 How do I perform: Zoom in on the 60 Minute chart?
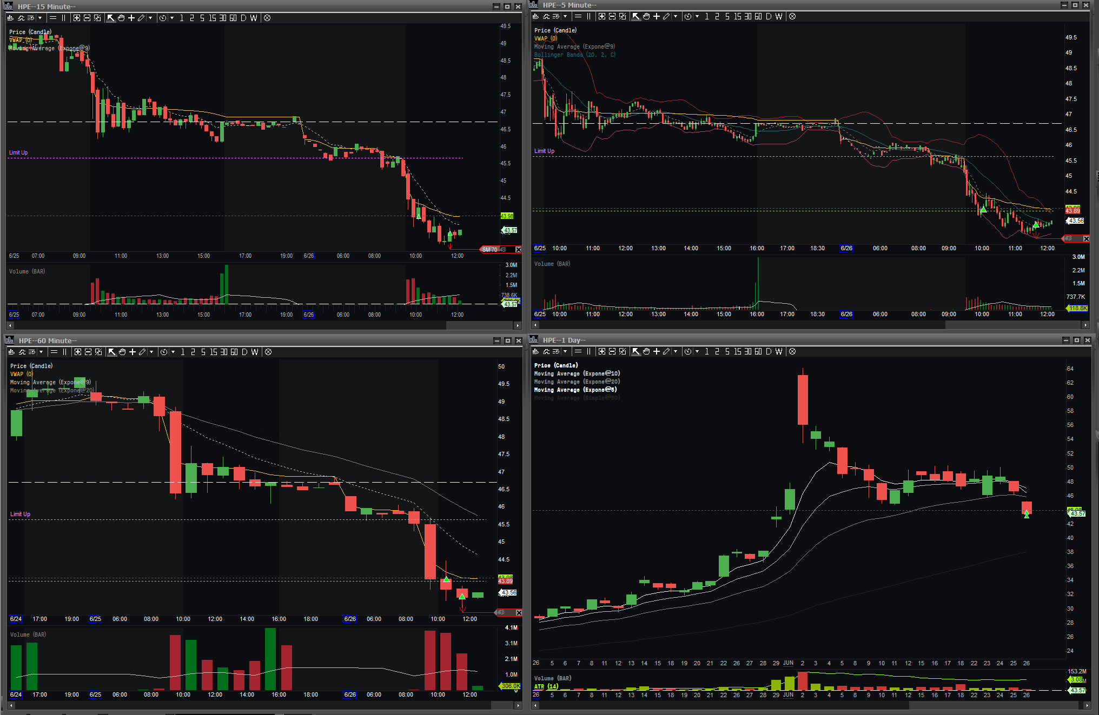coord(77,352)
